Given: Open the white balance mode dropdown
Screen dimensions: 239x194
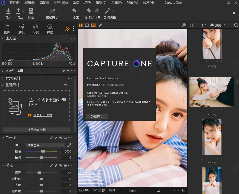Looking at the screenshot, I should [x=45, y=145].
